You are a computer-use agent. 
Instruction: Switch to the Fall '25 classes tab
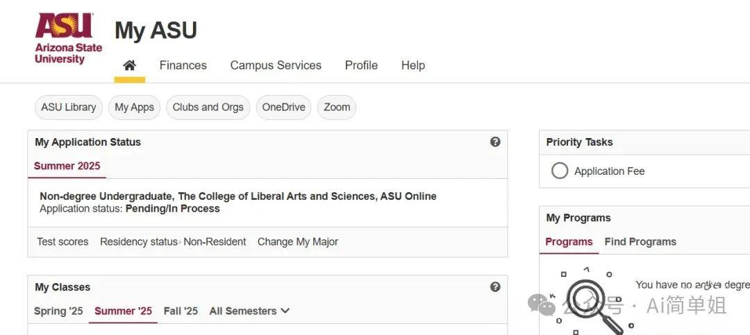[181, 311]
